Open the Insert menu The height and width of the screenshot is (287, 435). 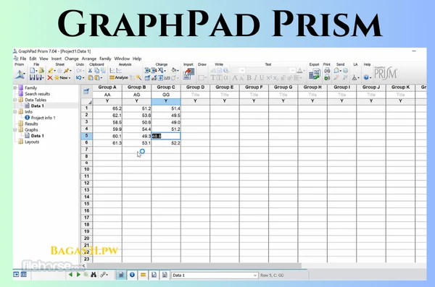point(56,59)
